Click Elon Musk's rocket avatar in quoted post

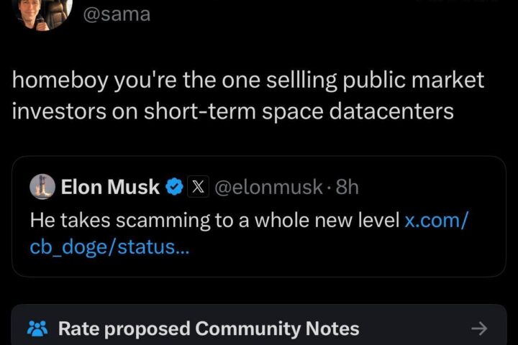(42, 187)
